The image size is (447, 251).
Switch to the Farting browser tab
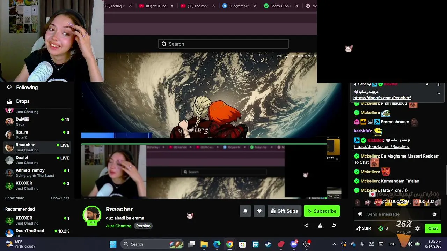118,6
